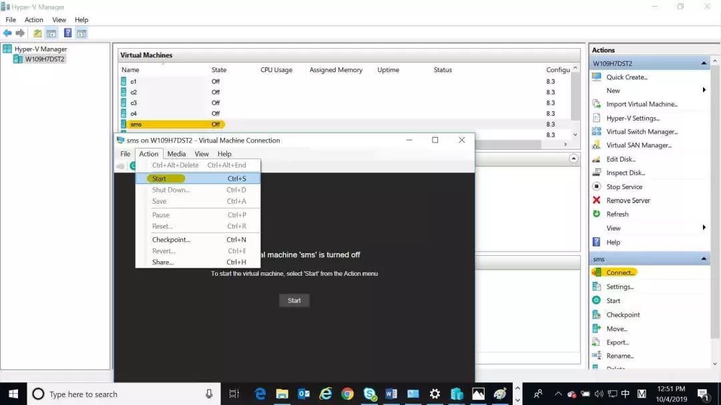The width and height of the screenshot is (721, 405).
Task: Open sms Settings icon in Actions
Action: click(596, 286)
